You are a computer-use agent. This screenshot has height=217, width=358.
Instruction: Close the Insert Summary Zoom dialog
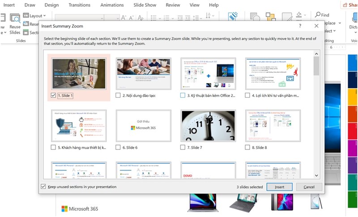[x=316, y=26]
